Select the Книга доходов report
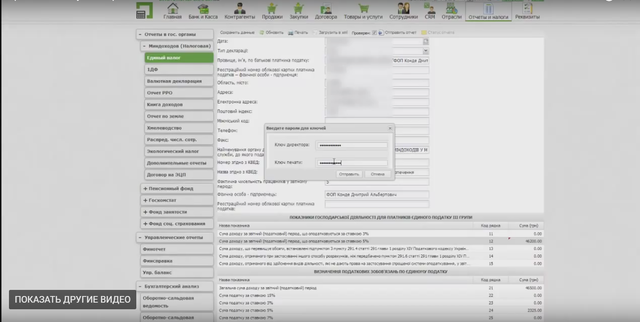640x322 pixels. (x=179, y=104)
